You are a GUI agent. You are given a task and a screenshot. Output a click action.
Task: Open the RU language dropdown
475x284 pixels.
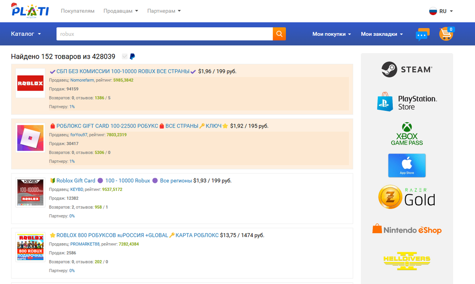click(446, 11)
